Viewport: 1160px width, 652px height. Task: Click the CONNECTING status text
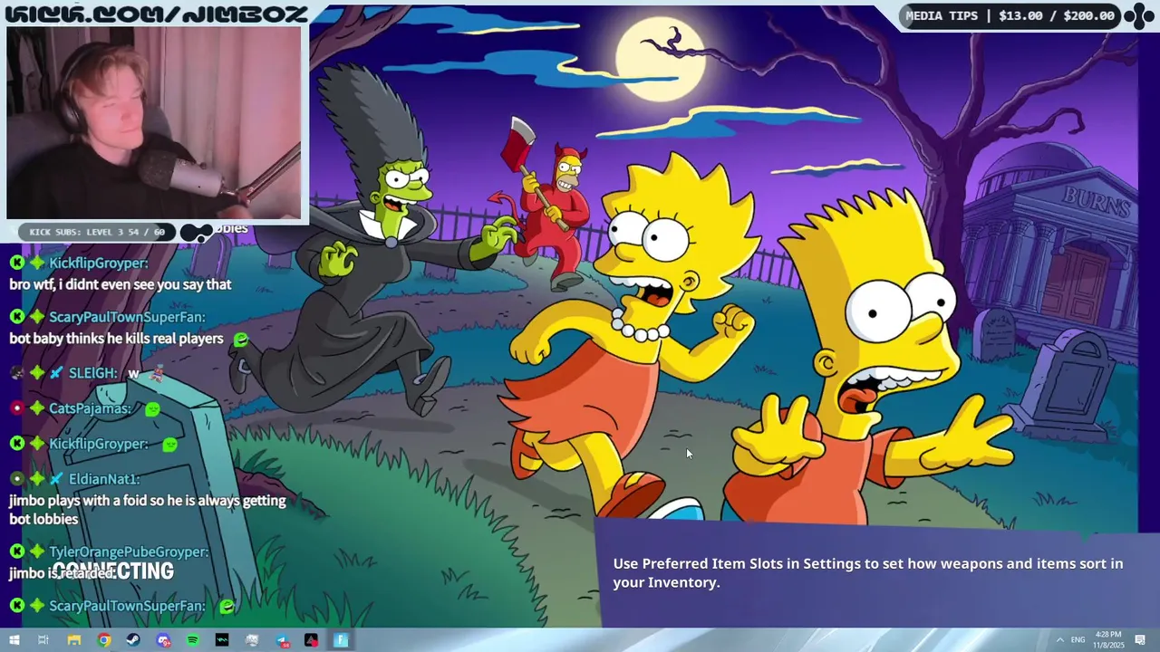pos(113,571)
